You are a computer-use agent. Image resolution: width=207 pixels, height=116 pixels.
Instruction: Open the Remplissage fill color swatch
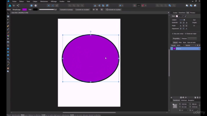(25, 9)
